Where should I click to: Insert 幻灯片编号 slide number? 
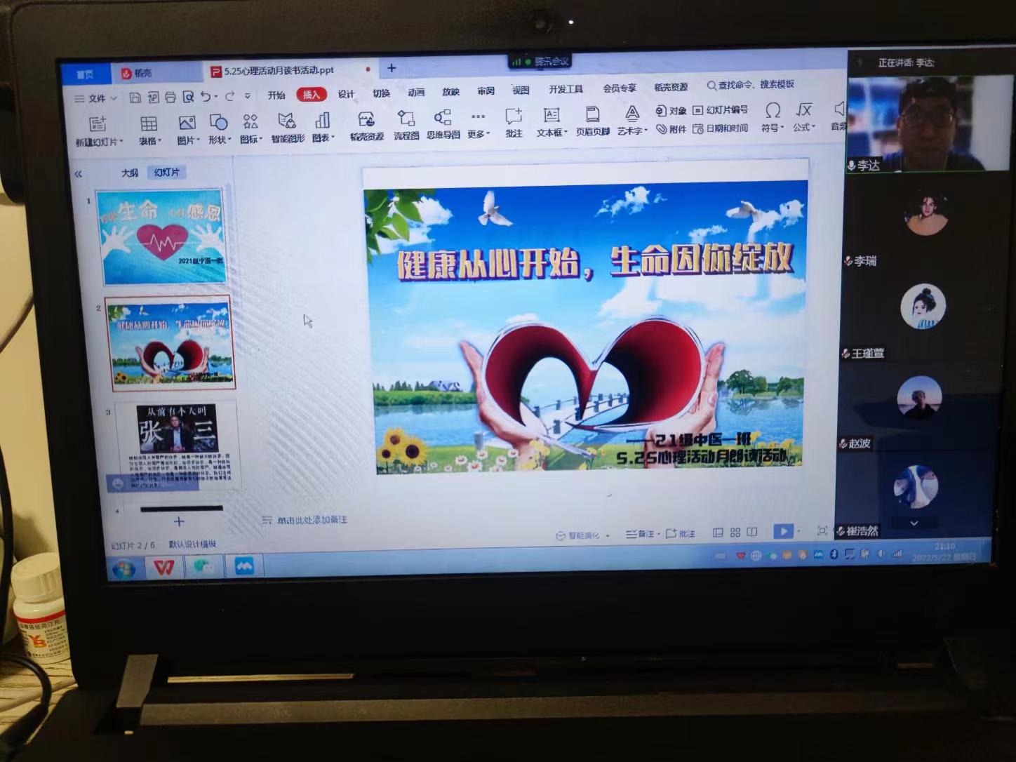tap(721, 110)
